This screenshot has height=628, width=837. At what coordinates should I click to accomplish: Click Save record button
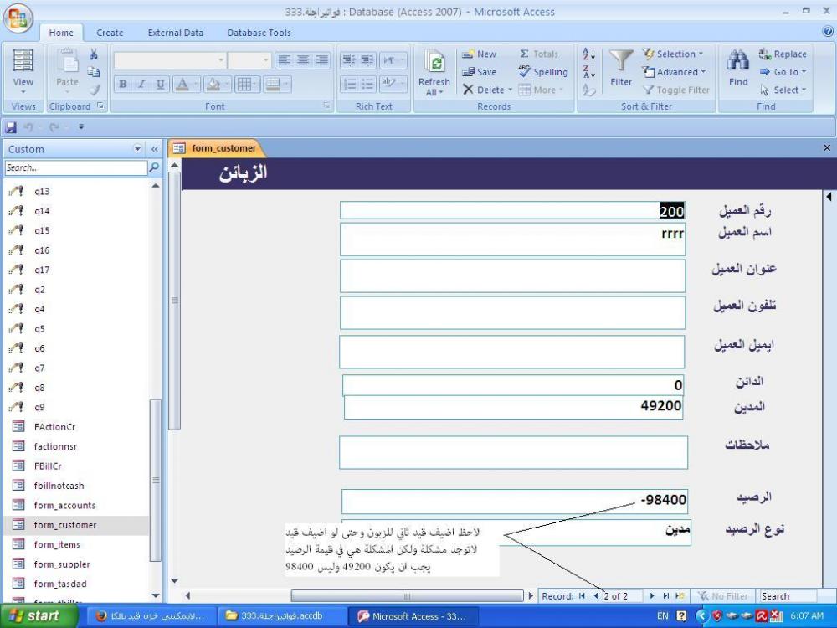(480, 71)
